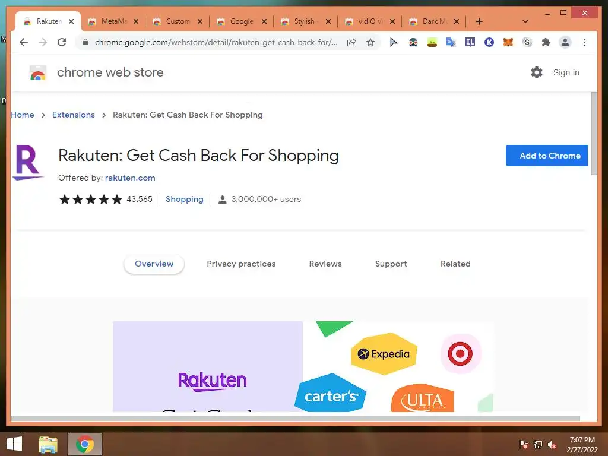Click the five-star rating

click(91, 199)
